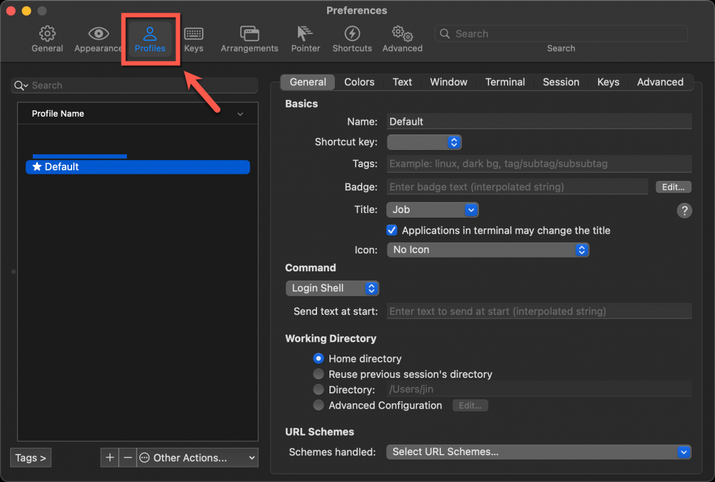Click the Tags input field

tap(539, 164)
